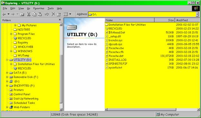
Task: Click the Views toolbar icon
Action: coord(65,14)
